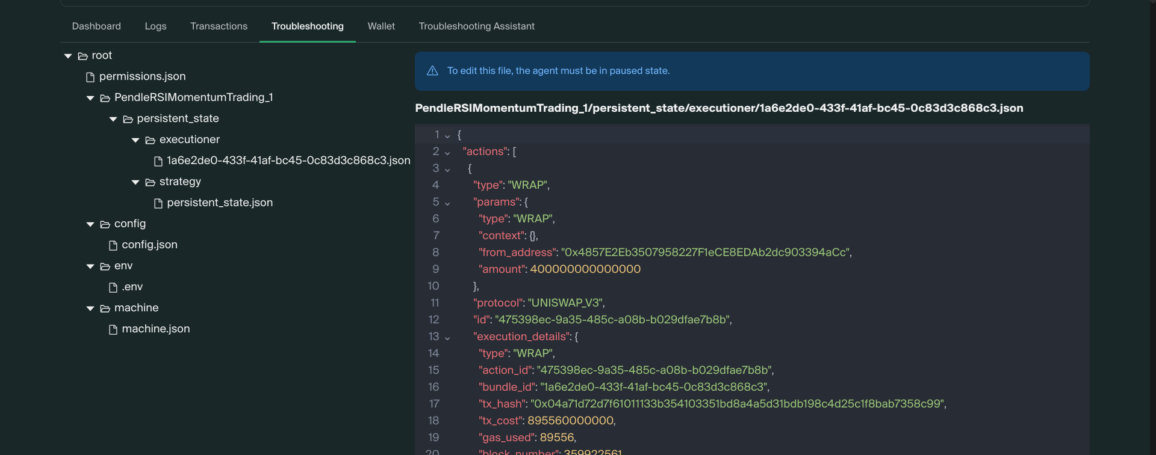Viewport: 1156px width, 455px height.
Task: Click the env folder icon
Action: (x=105, y=266)
